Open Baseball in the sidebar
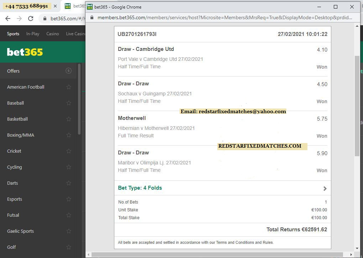Screen dimensions: 363x258 tap(38, 103)
